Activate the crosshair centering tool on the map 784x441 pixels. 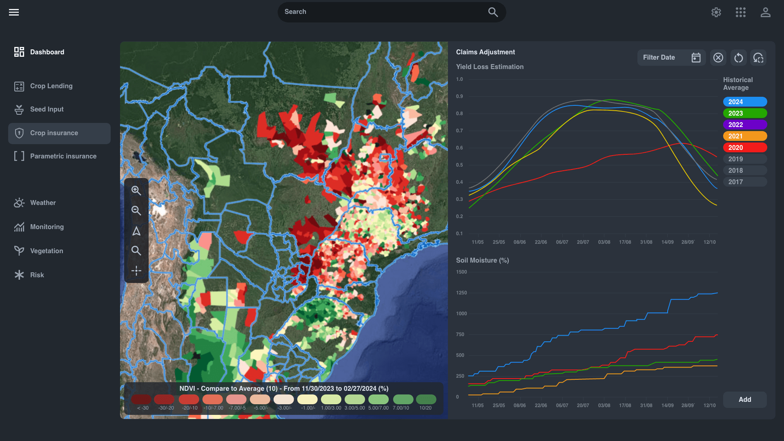pyautogui.click(x=136, y=270)
